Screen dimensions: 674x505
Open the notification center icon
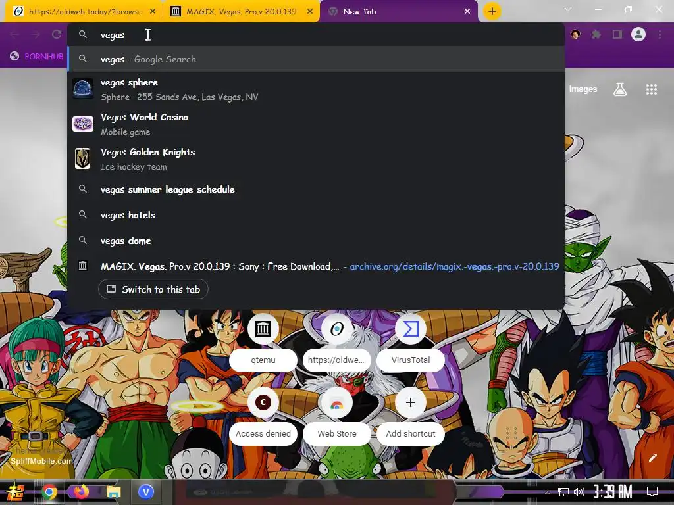point(652,492)
